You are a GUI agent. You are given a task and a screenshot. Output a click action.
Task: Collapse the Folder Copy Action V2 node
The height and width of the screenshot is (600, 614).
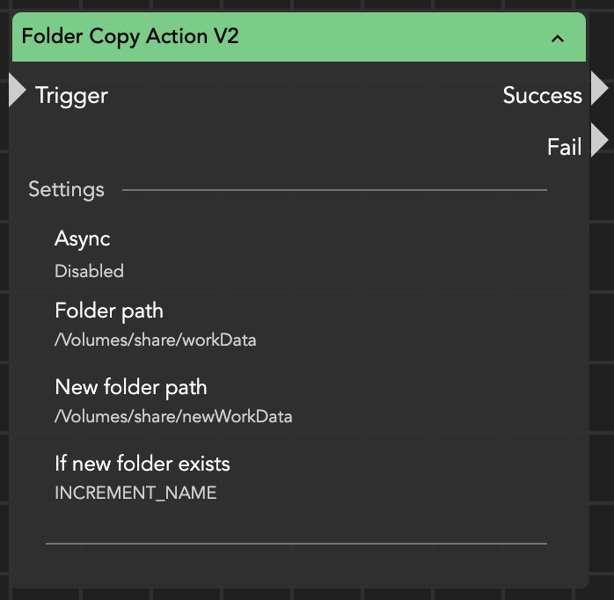(557, 38)
